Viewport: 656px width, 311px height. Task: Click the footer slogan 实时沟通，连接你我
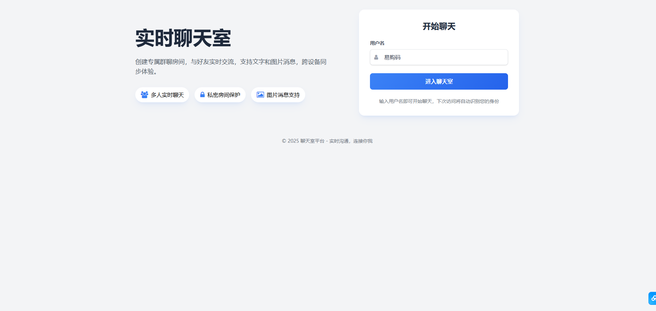(x=351, y=141)
